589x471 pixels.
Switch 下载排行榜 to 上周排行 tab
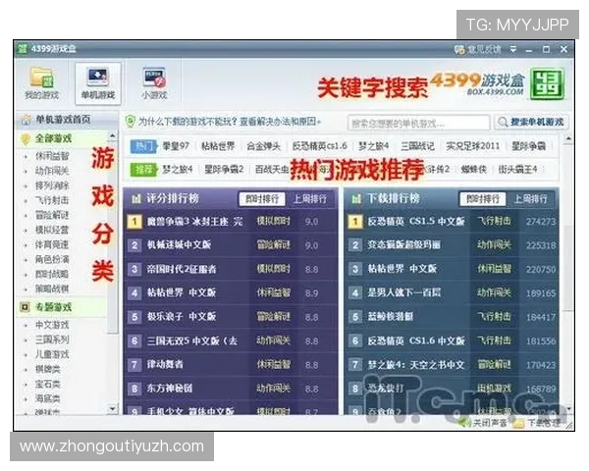530,198
